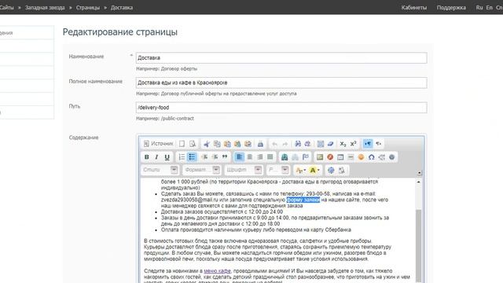
Task: Click the Special Character omega icon
Action: pos(372,157)
